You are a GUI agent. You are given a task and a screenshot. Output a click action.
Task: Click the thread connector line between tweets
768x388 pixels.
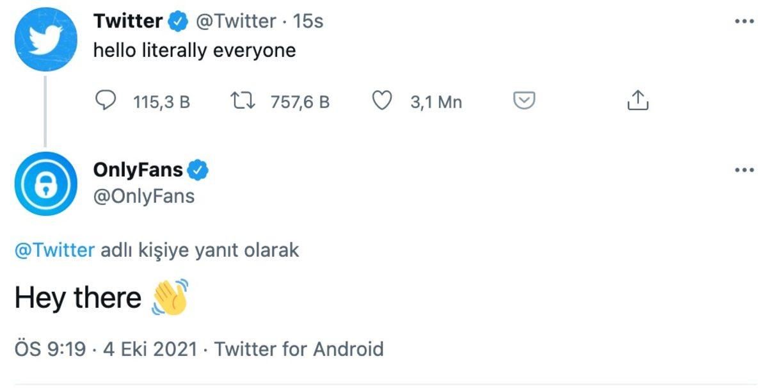[x=46, y=109]
